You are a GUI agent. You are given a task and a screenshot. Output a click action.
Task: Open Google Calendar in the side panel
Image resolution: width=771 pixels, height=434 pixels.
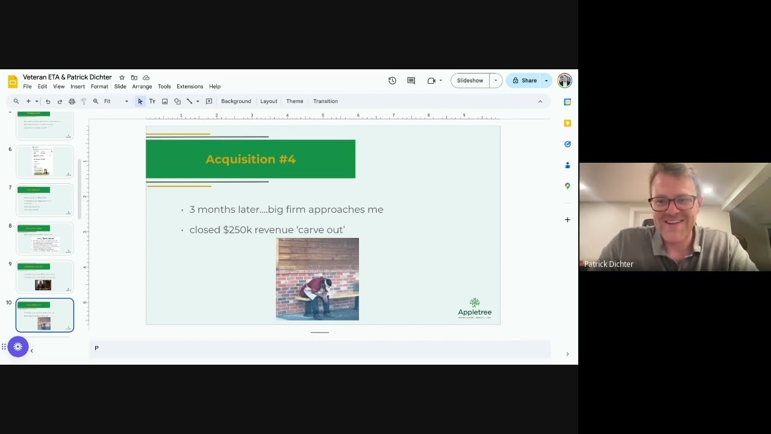567,102
